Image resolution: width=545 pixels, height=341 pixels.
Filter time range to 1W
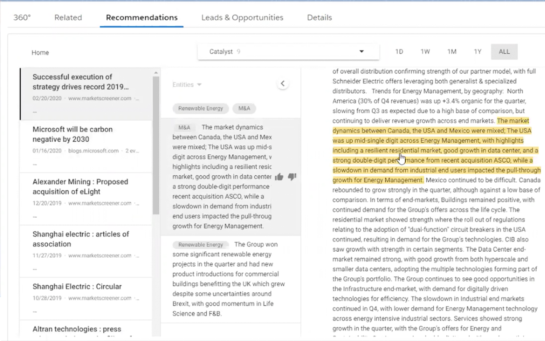(x=425, y=51)
